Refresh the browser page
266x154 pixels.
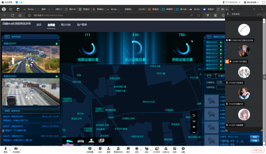pos(13,15)
